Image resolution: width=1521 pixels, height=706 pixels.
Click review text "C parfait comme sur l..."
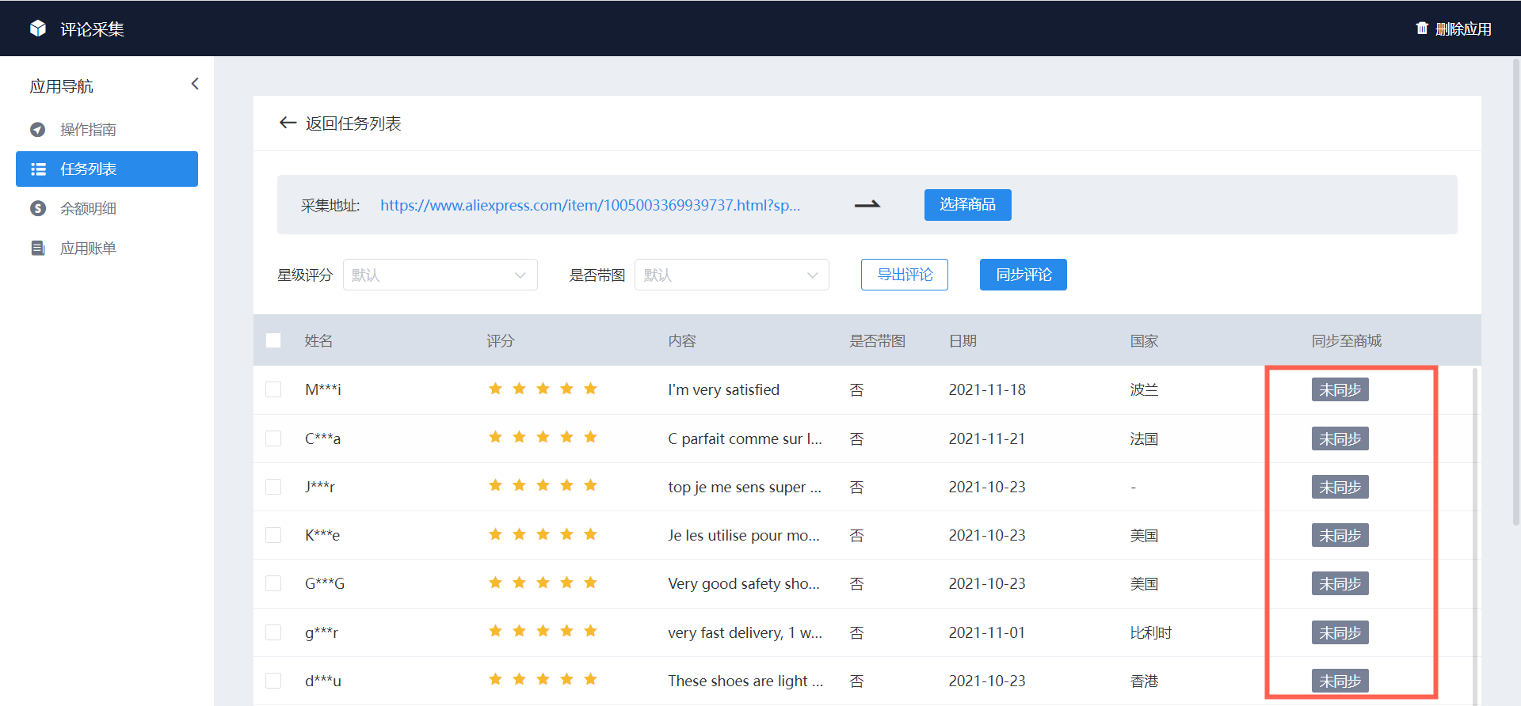pos(745,438)
